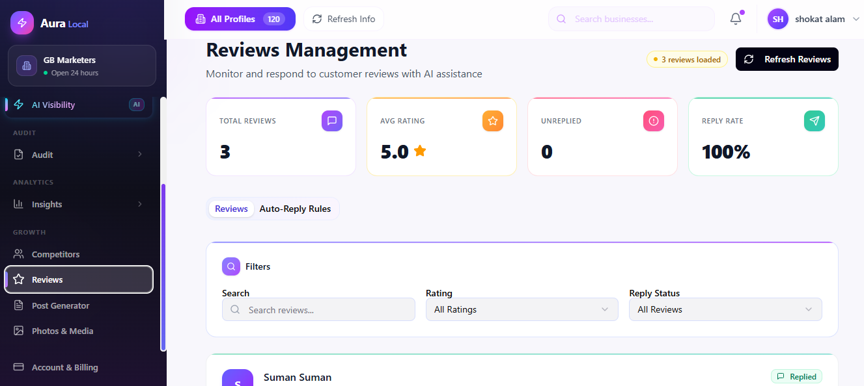Click the Photos & Media image icon
Image resolution: width=864 pixels, height=386 pixels.
[x=19, y=331]
